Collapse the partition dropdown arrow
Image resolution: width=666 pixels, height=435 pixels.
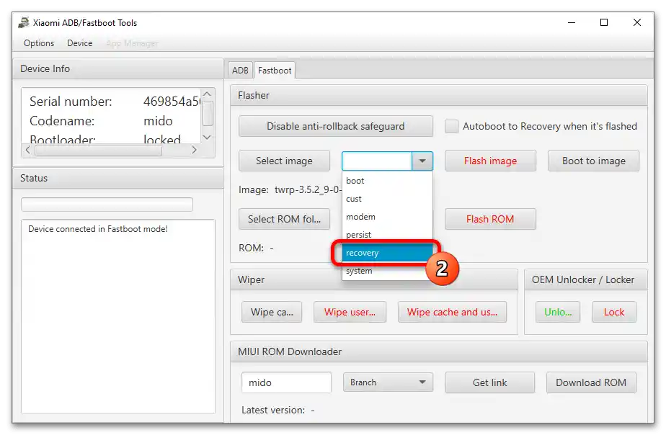422,161
